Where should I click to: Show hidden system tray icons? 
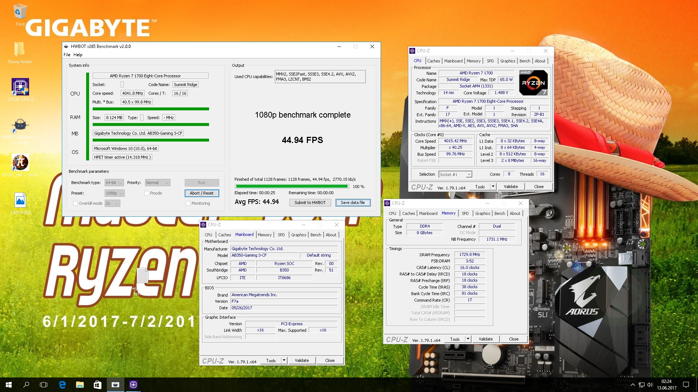point(633,385)
